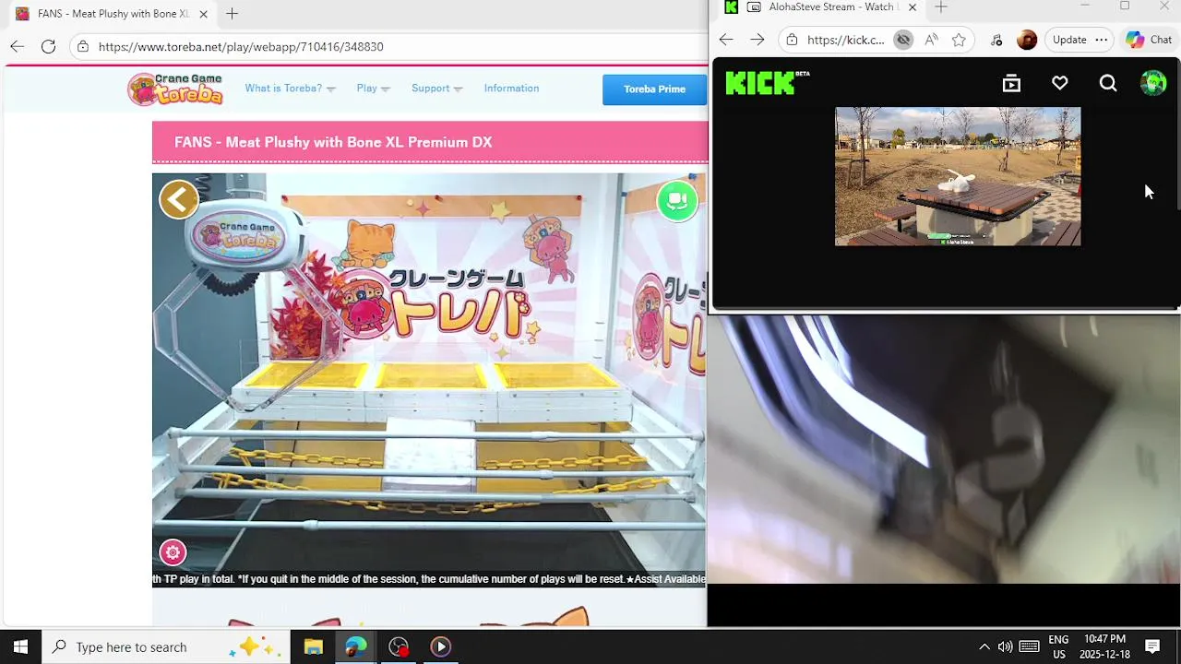The image size is (1181, 664).
Task: Open Windows notification center
Action: (x=1152, y=646)
